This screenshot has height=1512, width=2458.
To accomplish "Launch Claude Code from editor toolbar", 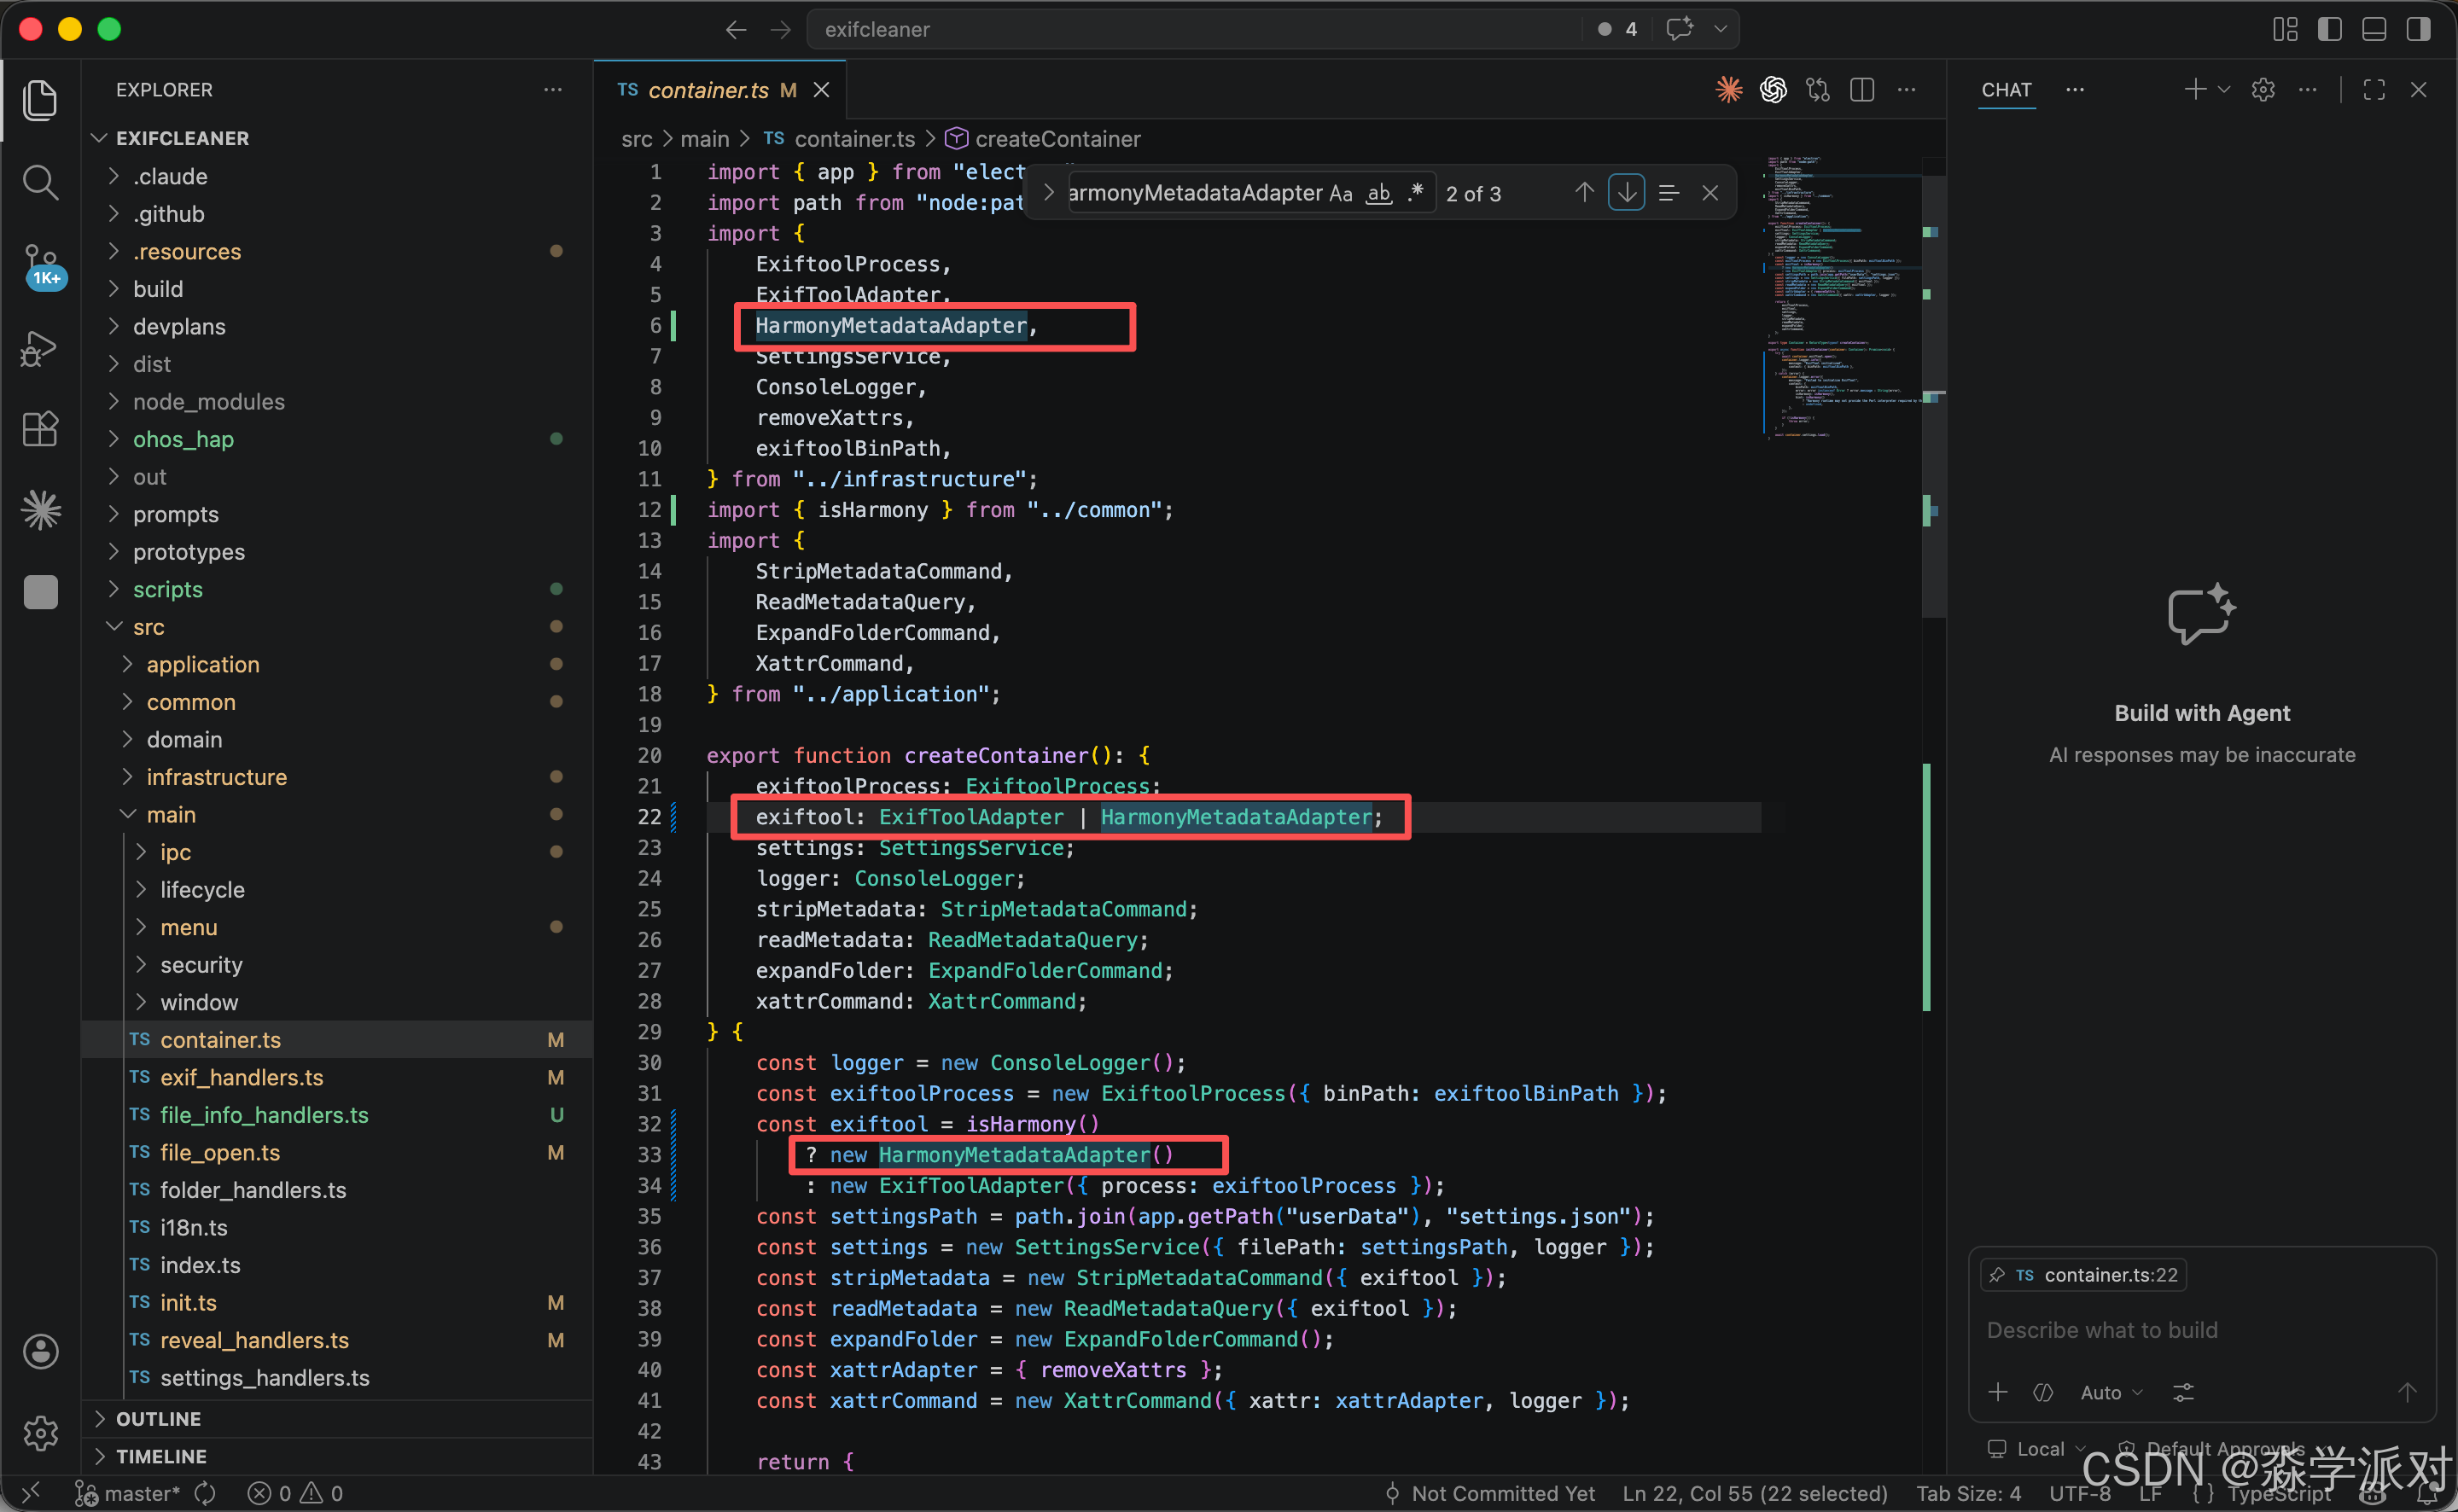I will [1729, 90].
